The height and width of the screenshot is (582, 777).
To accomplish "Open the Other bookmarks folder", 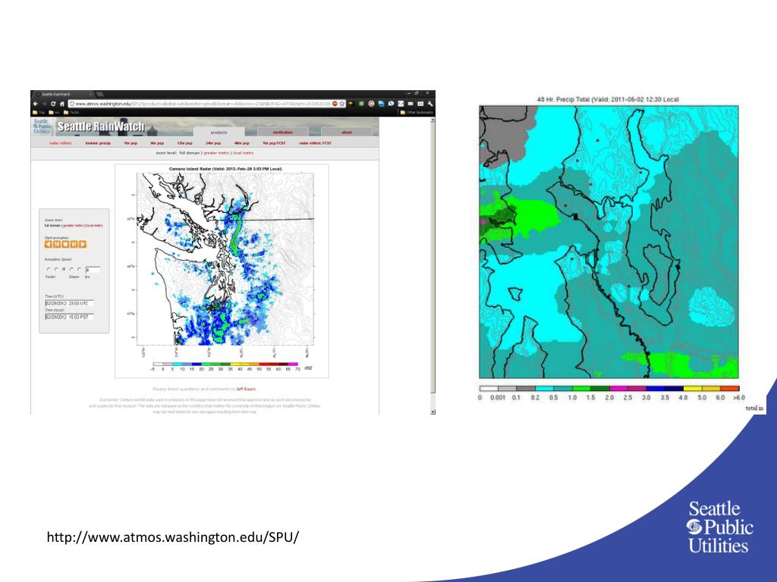I will click(417, 112).
